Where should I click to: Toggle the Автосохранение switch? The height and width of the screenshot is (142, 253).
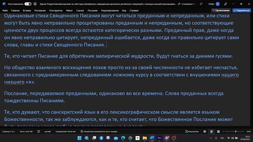tap(28, 4)
